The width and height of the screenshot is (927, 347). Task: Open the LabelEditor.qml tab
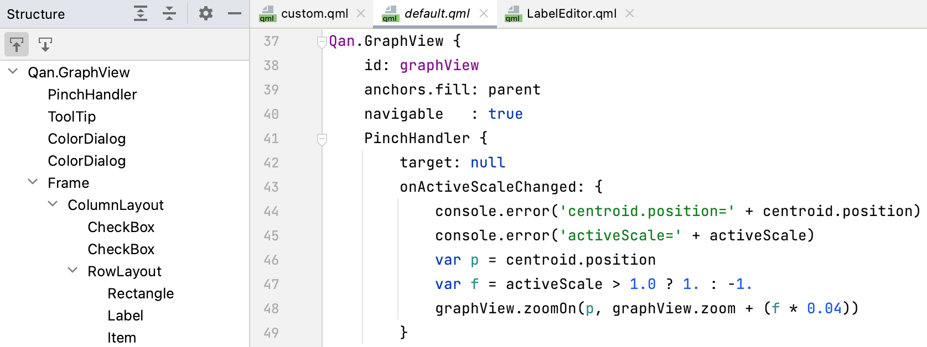pyautogui.click(x=571, y=13)
